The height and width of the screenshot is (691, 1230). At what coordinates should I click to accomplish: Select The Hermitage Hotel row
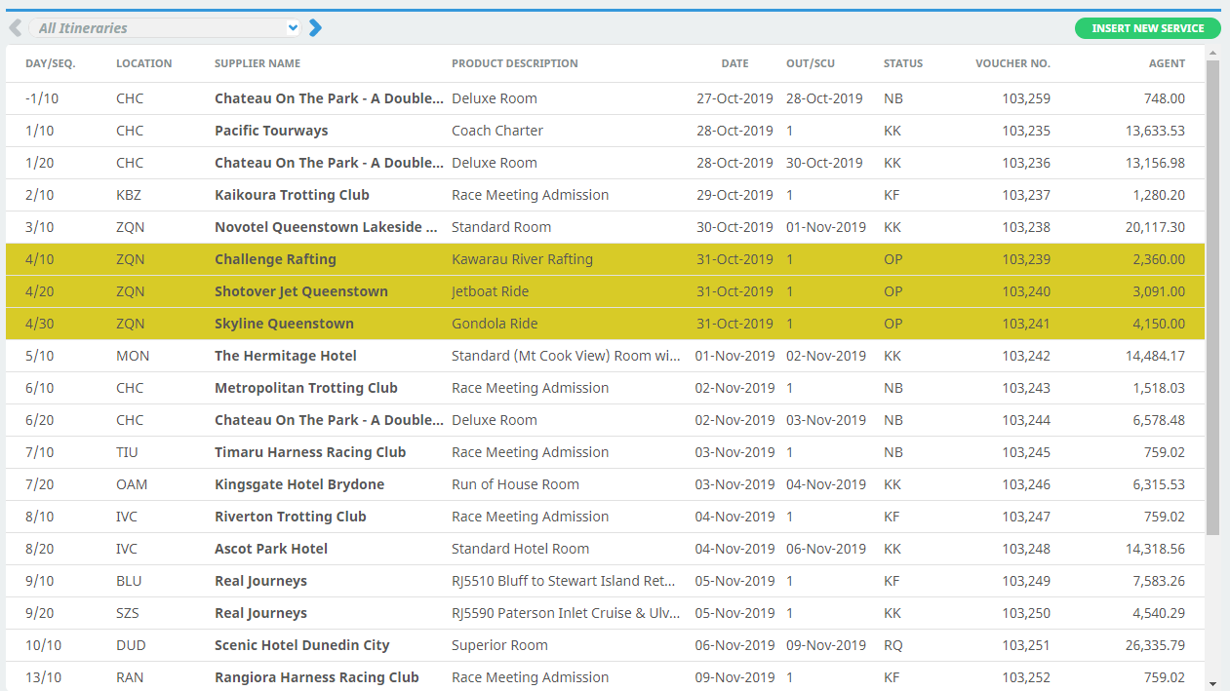[x=605, y=356]
